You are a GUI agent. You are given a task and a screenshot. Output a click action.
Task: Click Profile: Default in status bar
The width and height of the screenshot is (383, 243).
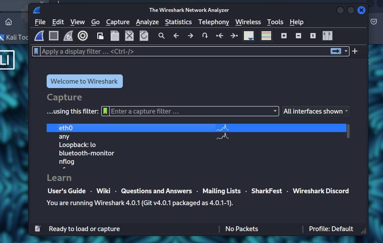[x=331, y=228]
